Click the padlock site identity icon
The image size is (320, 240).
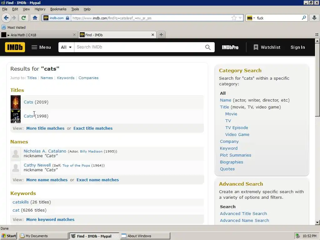67,18
